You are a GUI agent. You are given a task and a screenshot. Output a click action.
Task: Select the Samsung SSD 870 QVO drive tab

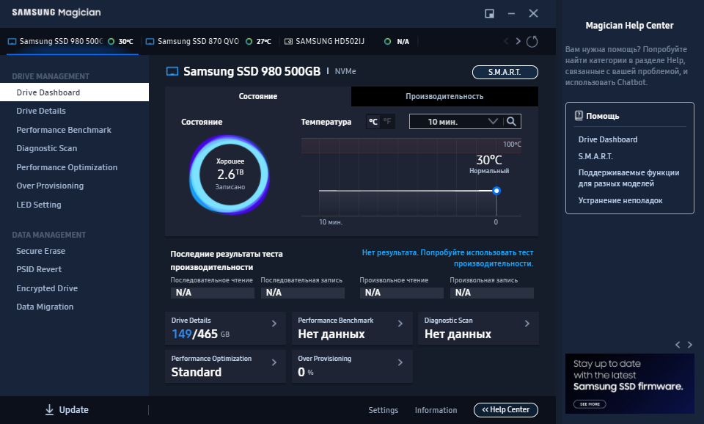point(209,41)
